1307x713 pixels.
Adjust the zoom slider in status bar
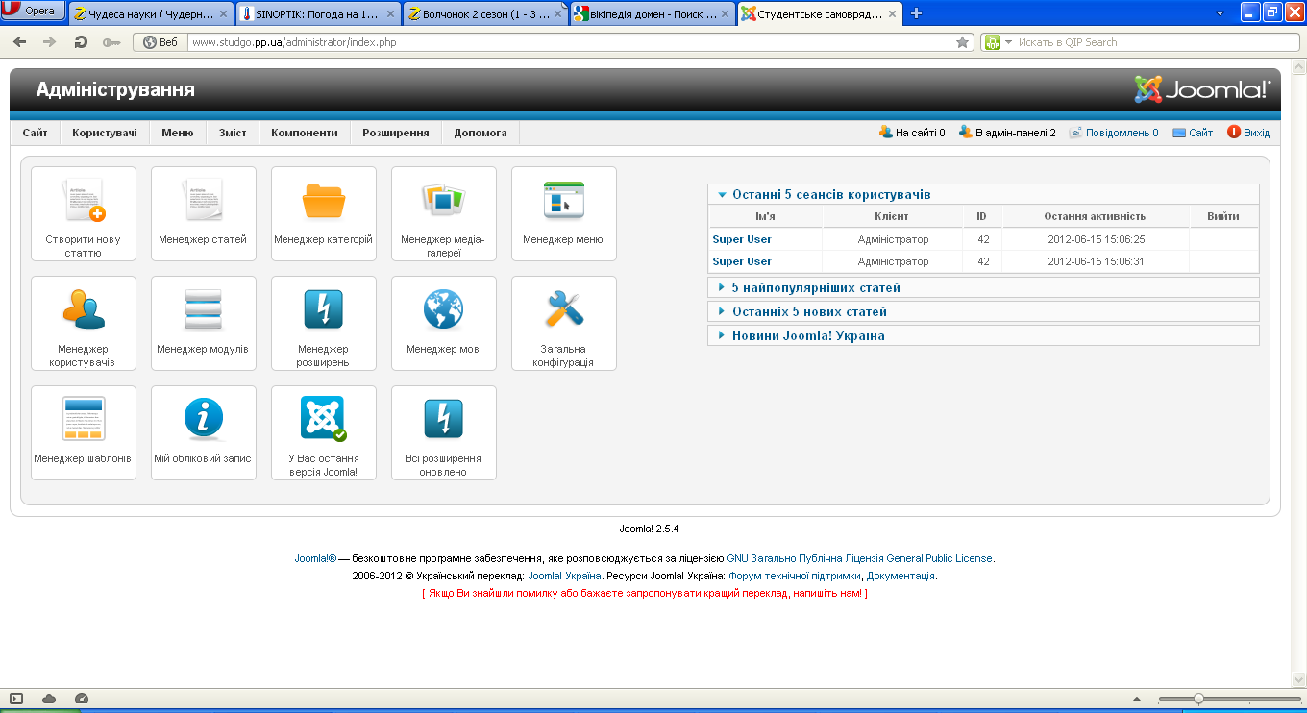[x=1198, y=699]
